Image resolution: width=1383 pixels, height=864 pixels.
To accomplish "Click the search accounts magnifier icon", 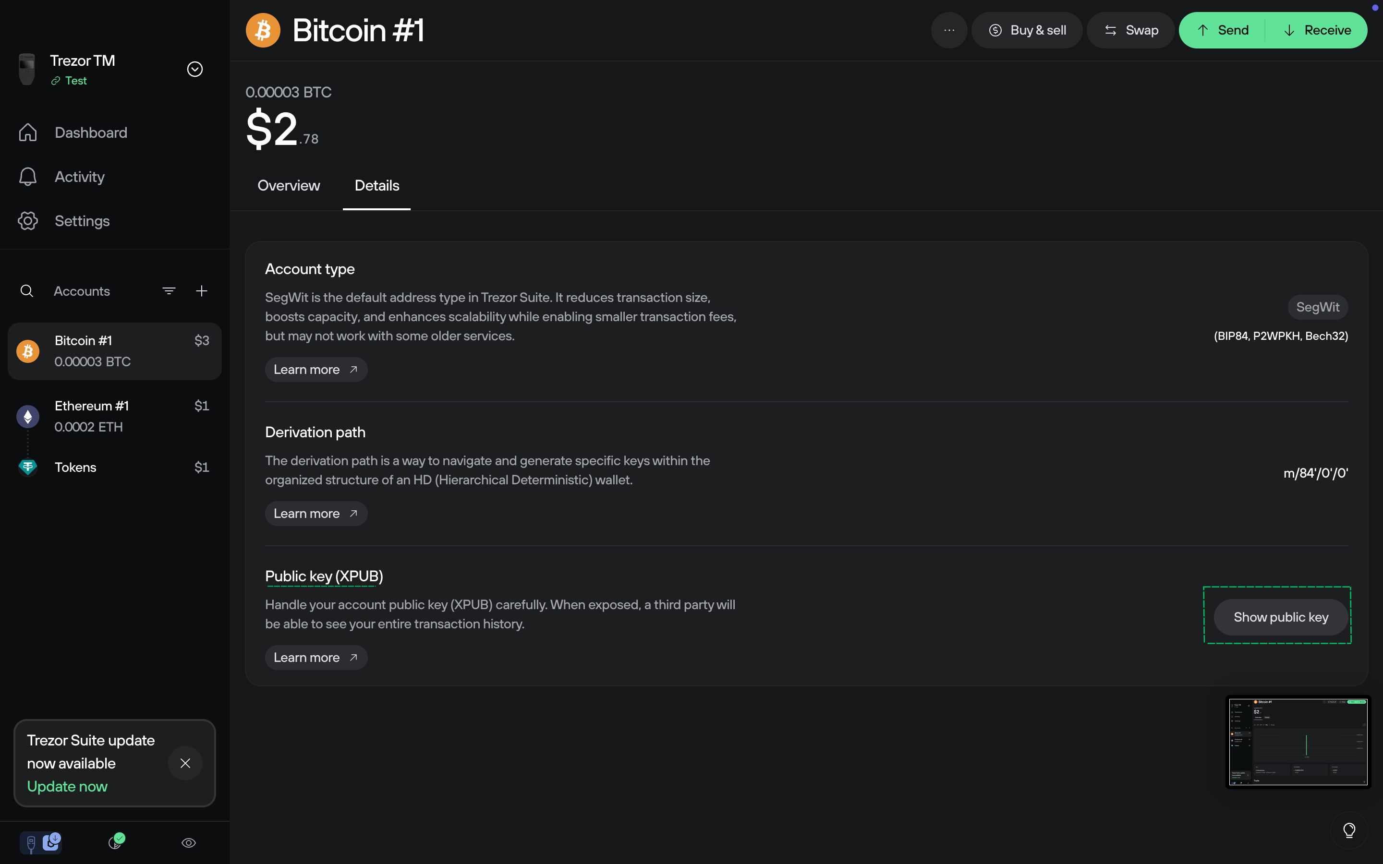I will (x=27, y=291).
